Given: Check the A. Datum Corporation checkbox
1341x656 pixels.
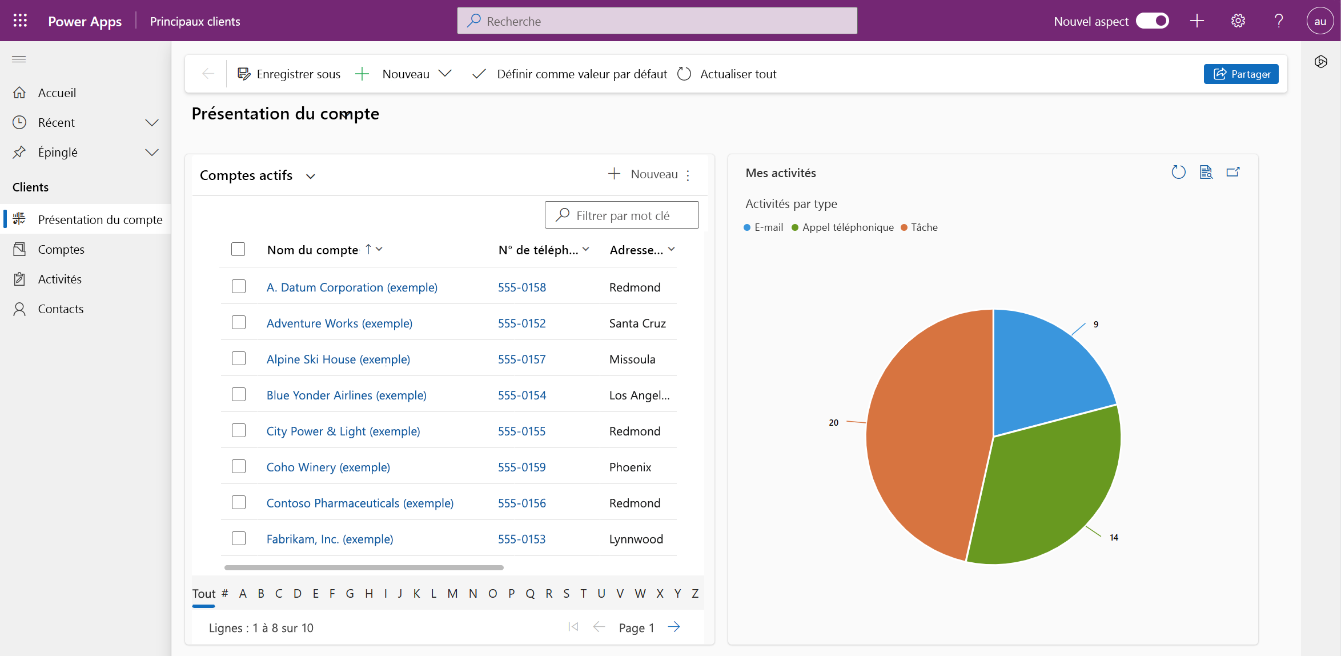Looking at the screenshot, I should pyautogui.click(x=239, y=286).
